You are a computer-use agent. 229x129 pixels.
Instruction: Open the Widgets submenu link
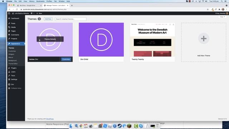(11, 54)
